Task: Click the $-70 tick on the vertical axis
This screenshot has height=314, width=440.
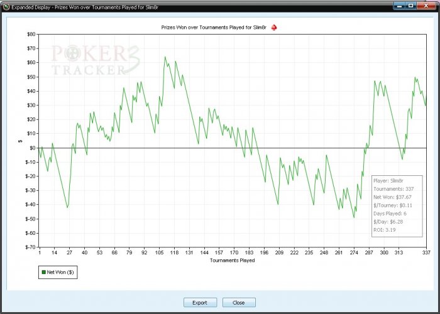Action: [30, 247]
